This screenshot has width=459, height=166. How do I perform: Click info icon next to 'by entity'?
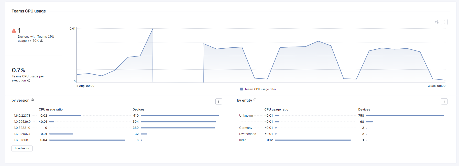[255, 100]
